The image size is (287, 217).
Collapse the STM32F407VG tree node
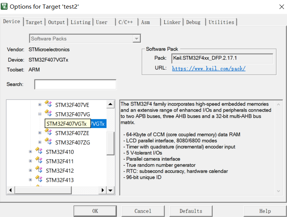pos(40,114)
